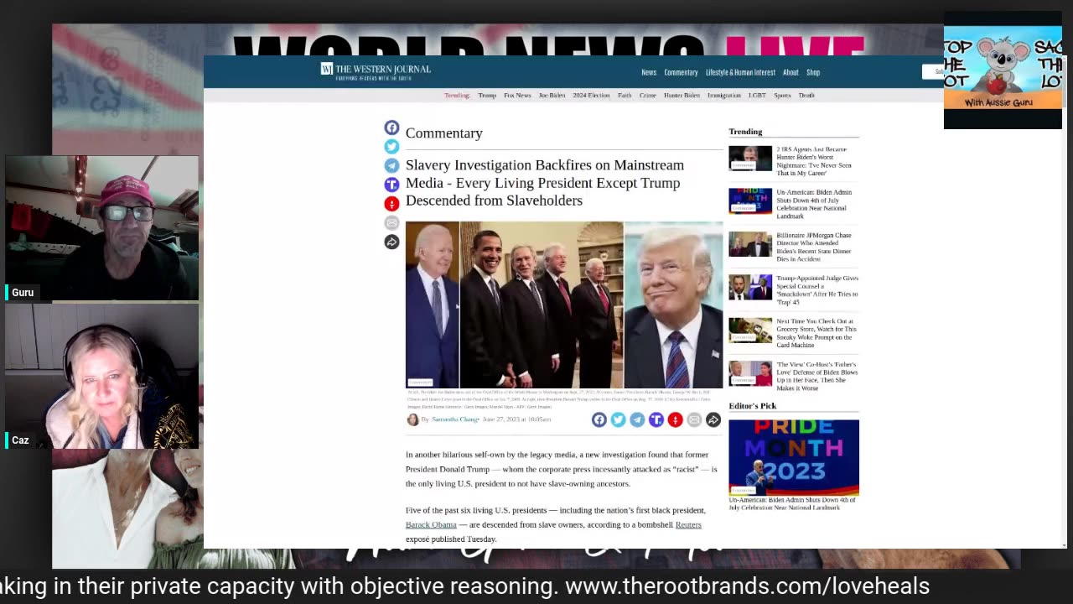This screenshot has width=1073, height=604.
Task: Click thumbnail beside Trump-Appointed Judge story
Action: tap(750, 287)
